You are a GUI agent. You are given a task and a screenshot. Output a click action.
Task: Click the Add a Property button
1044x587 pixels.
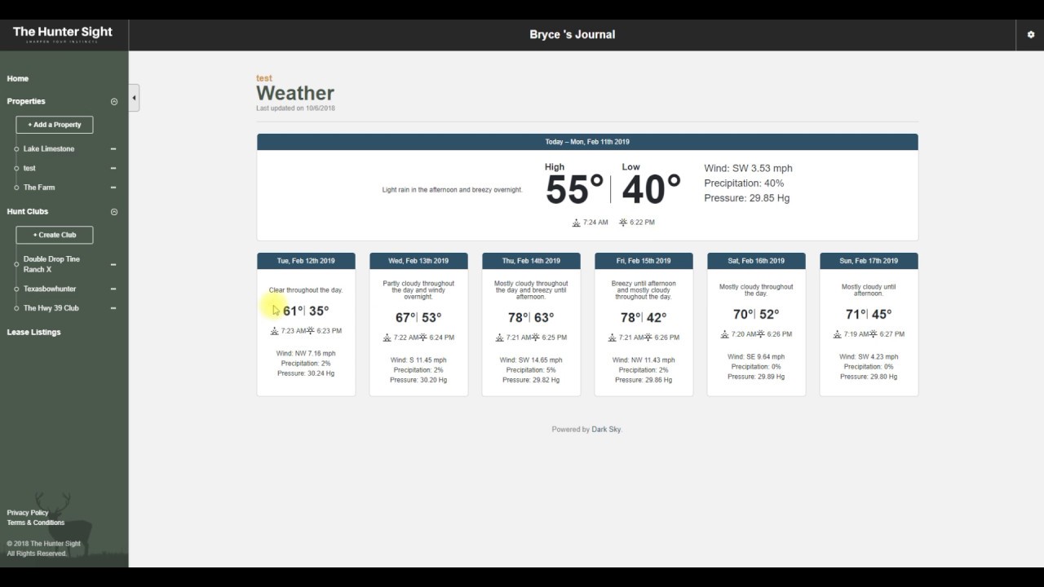(55, 125)
